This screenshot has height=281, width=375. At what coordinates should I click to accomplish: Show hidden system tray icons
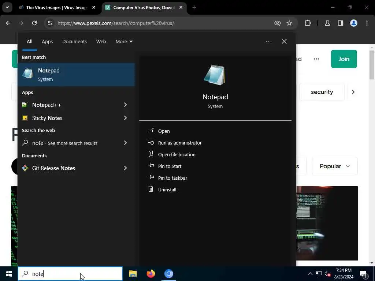310,274
